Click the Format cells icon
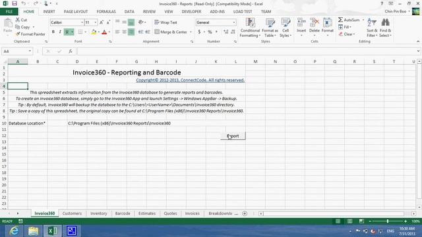This screenshot has width=422, height=237. tap(327, 23)
